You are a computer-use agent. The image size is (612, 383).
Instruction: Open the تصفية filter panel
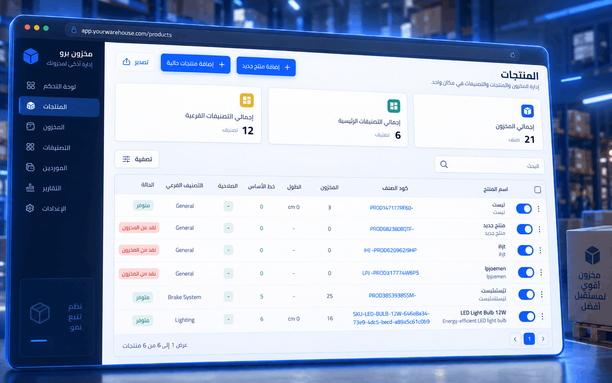(137, 159)
